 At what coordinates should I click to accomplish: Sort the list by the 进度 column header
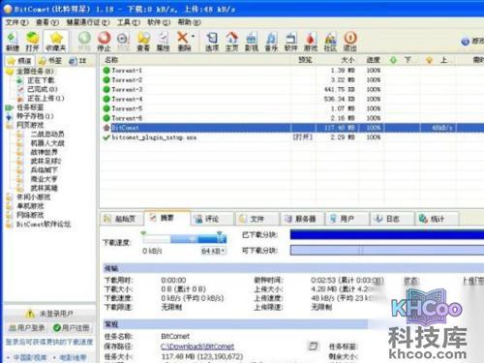[x=373, y=60]
